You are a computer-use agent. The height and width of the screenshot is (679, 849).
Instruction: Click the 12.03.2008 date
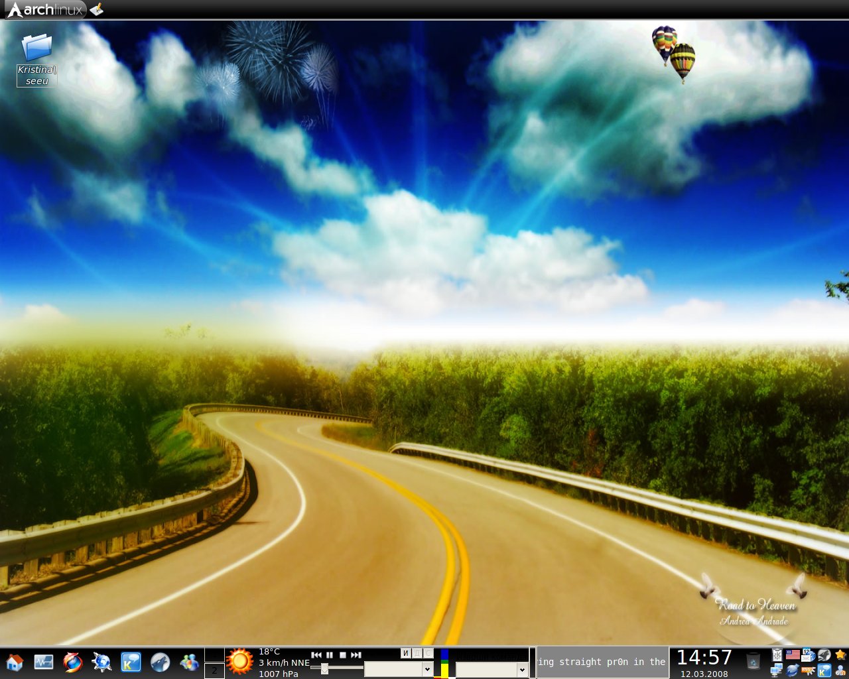coord(704,674)
